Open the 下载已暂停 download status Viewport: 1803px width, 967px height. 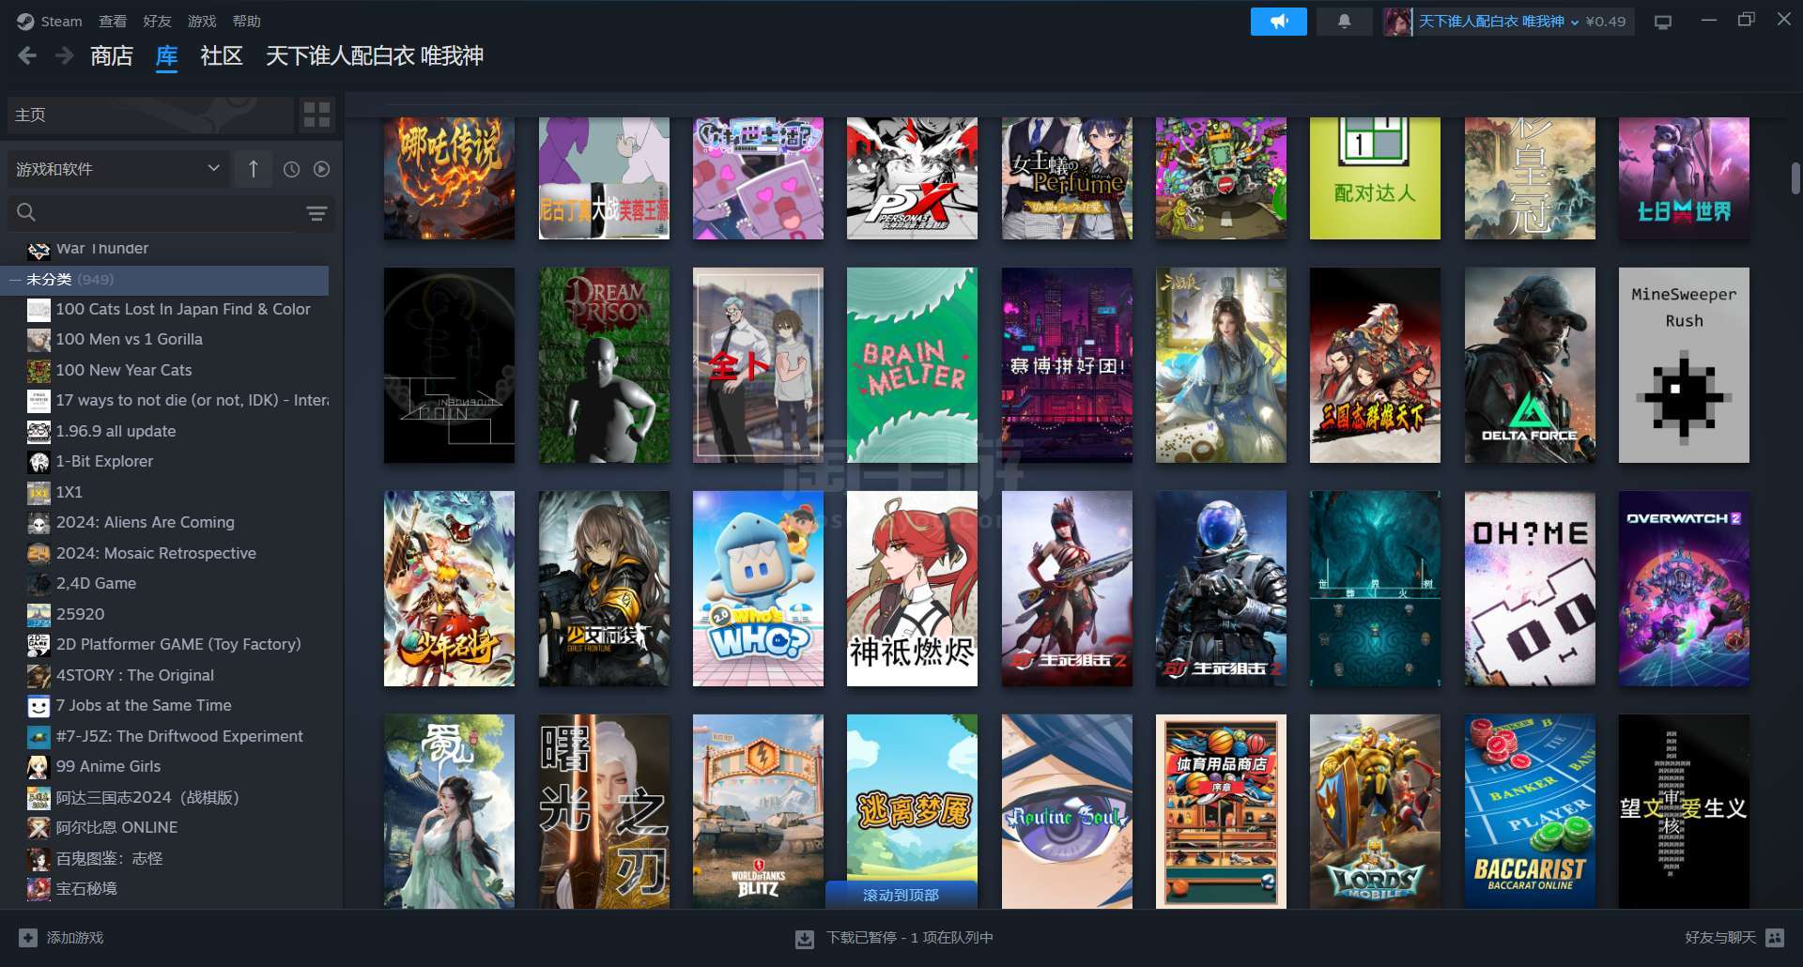(x=909, y=937)
